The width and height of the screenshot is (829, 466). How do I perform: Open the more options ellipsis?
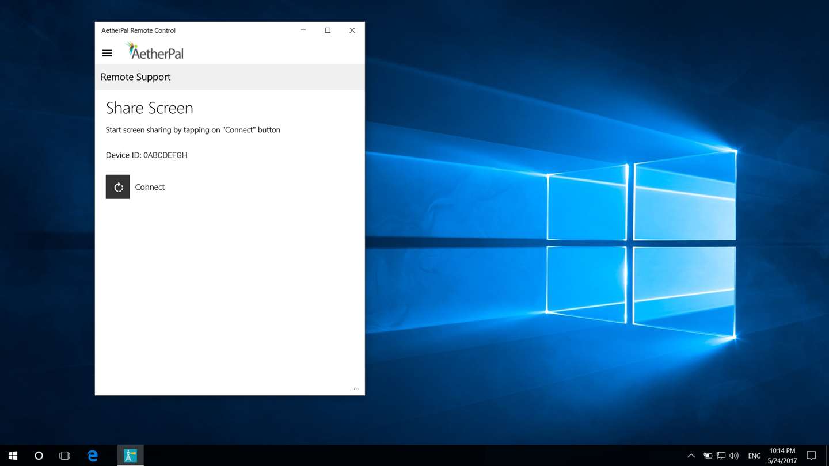point(356,389)
